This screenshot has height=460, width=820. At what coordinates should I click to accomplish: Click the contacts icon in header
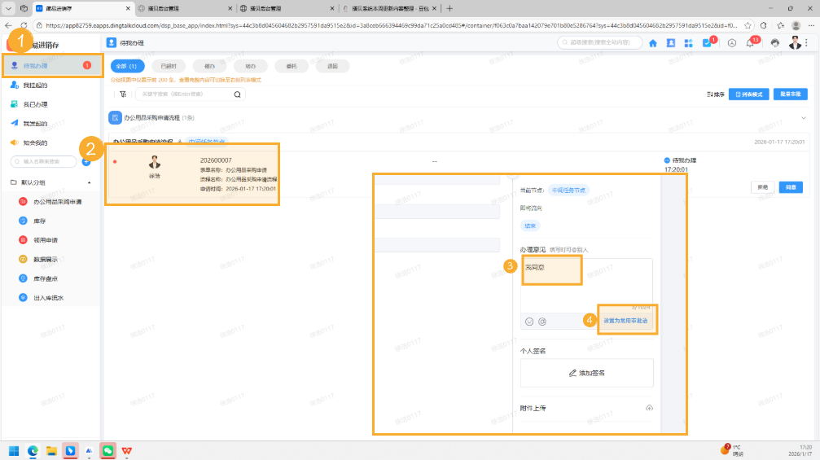point(671,43)
